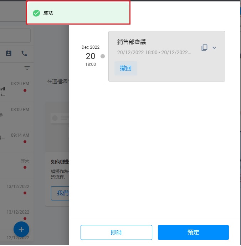
Task: Click the 撤回 button
Action: point(126,68)
